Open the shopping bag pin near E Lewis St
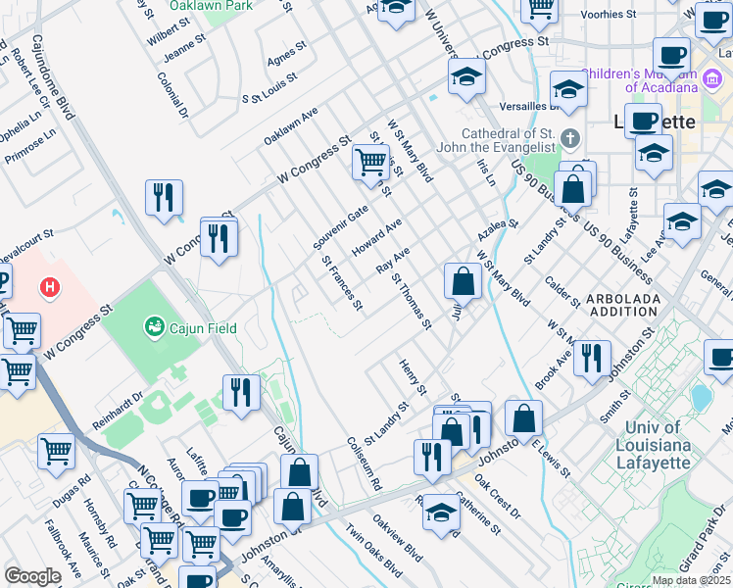The image size is (733, 588). point(523,421)
